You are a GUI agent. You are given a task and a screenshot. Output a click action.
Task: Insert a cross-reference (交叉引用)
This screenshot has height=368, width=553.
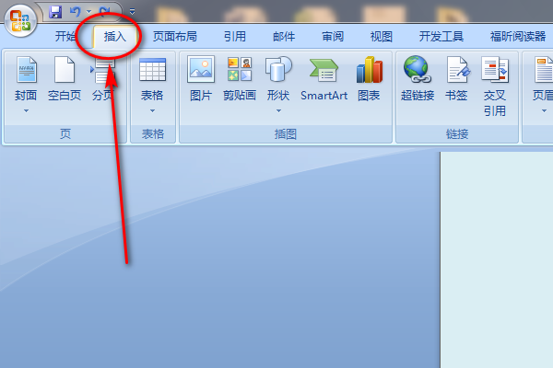tap(494, 86)
